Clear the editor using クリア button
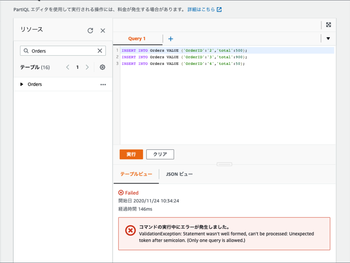Viewport: 350px width, 263px height. pos(160,154)
